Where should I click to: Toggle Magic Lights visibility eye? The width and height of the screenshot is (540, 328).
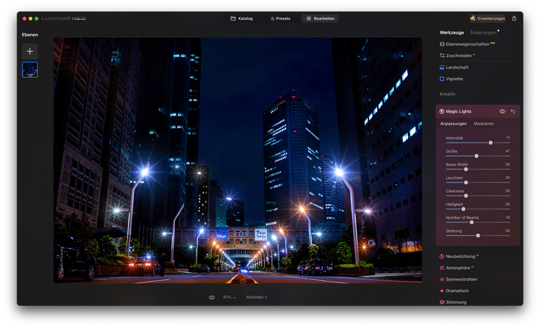pyautogui.click(x=502, y=111)
